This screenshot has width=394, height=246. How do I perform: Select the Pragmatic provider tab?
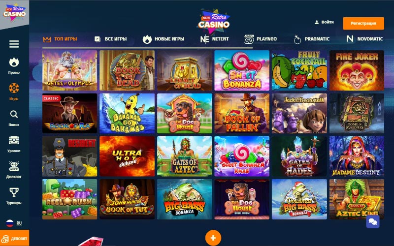coord(312,39)
